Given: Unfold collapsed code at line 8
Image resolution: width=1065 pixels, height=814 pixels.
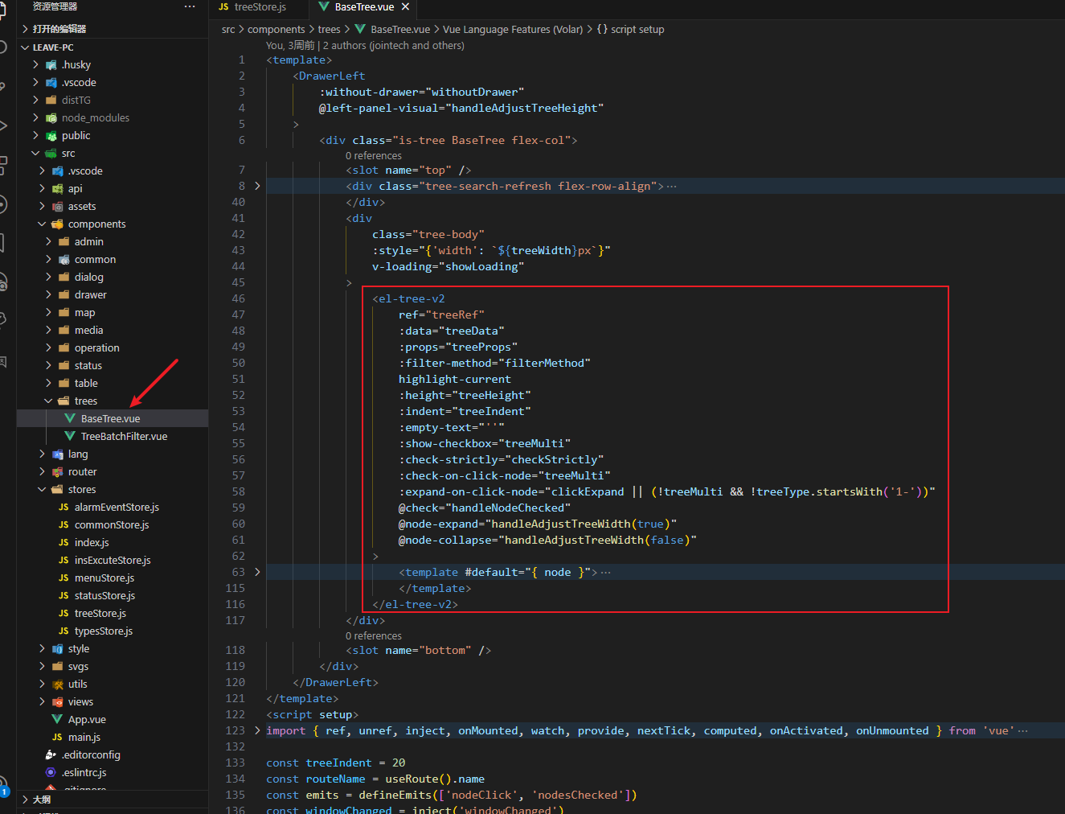Looking at the screenshot, I should click(x=257, y=186).
